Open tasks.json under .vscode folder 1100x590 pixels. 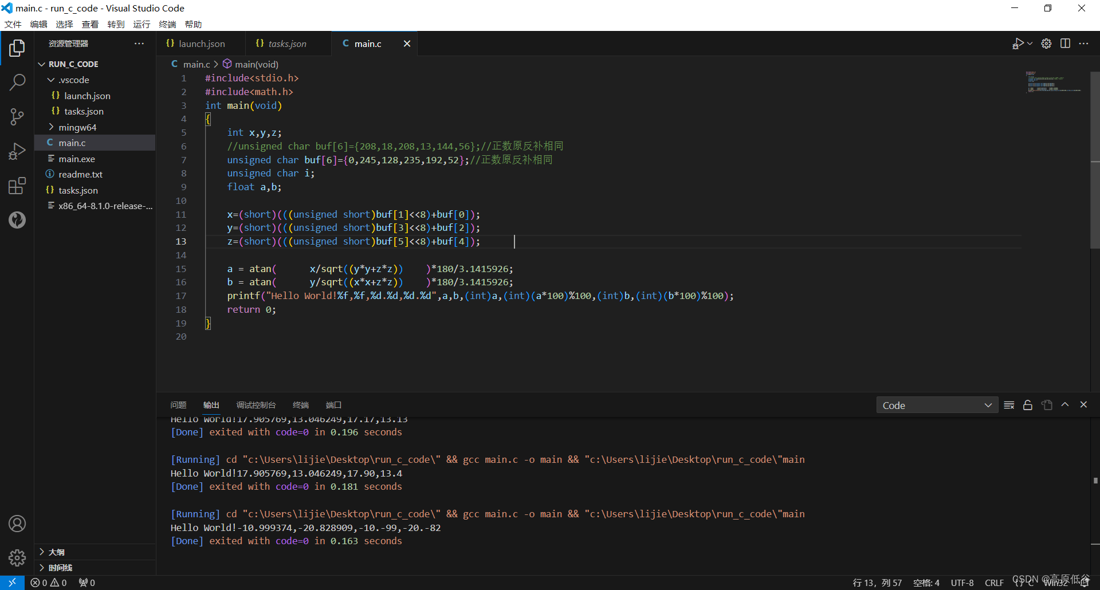[x=95, y=111]
